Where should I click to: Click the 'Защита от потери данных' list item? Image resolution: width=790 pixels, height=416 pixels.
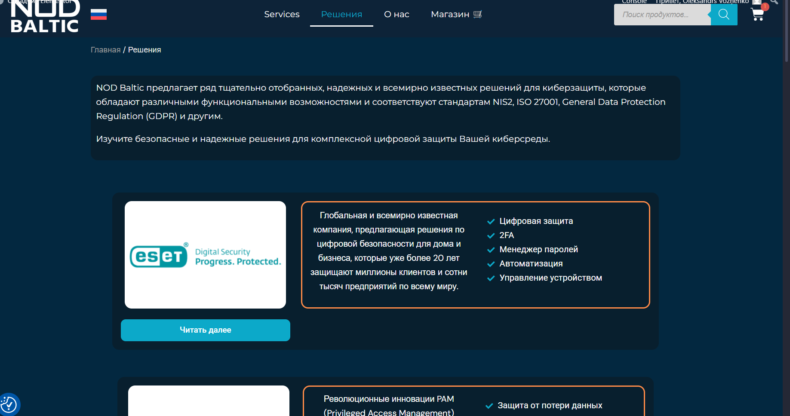(x=550, y=405)
